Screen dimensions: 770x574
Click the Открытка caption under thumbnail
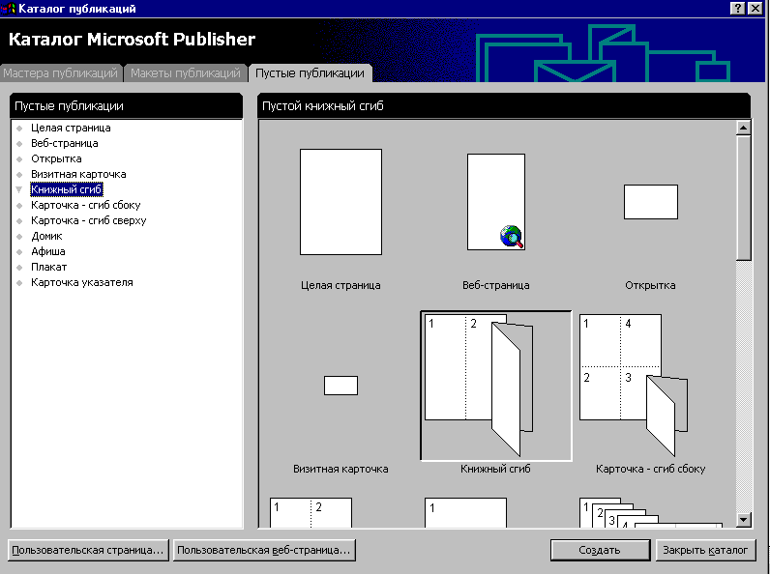[x=651, y=285]
